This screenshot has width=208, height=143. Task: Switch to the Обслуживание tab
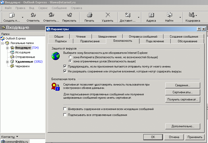pyautogui.click(x=187, y=41)
